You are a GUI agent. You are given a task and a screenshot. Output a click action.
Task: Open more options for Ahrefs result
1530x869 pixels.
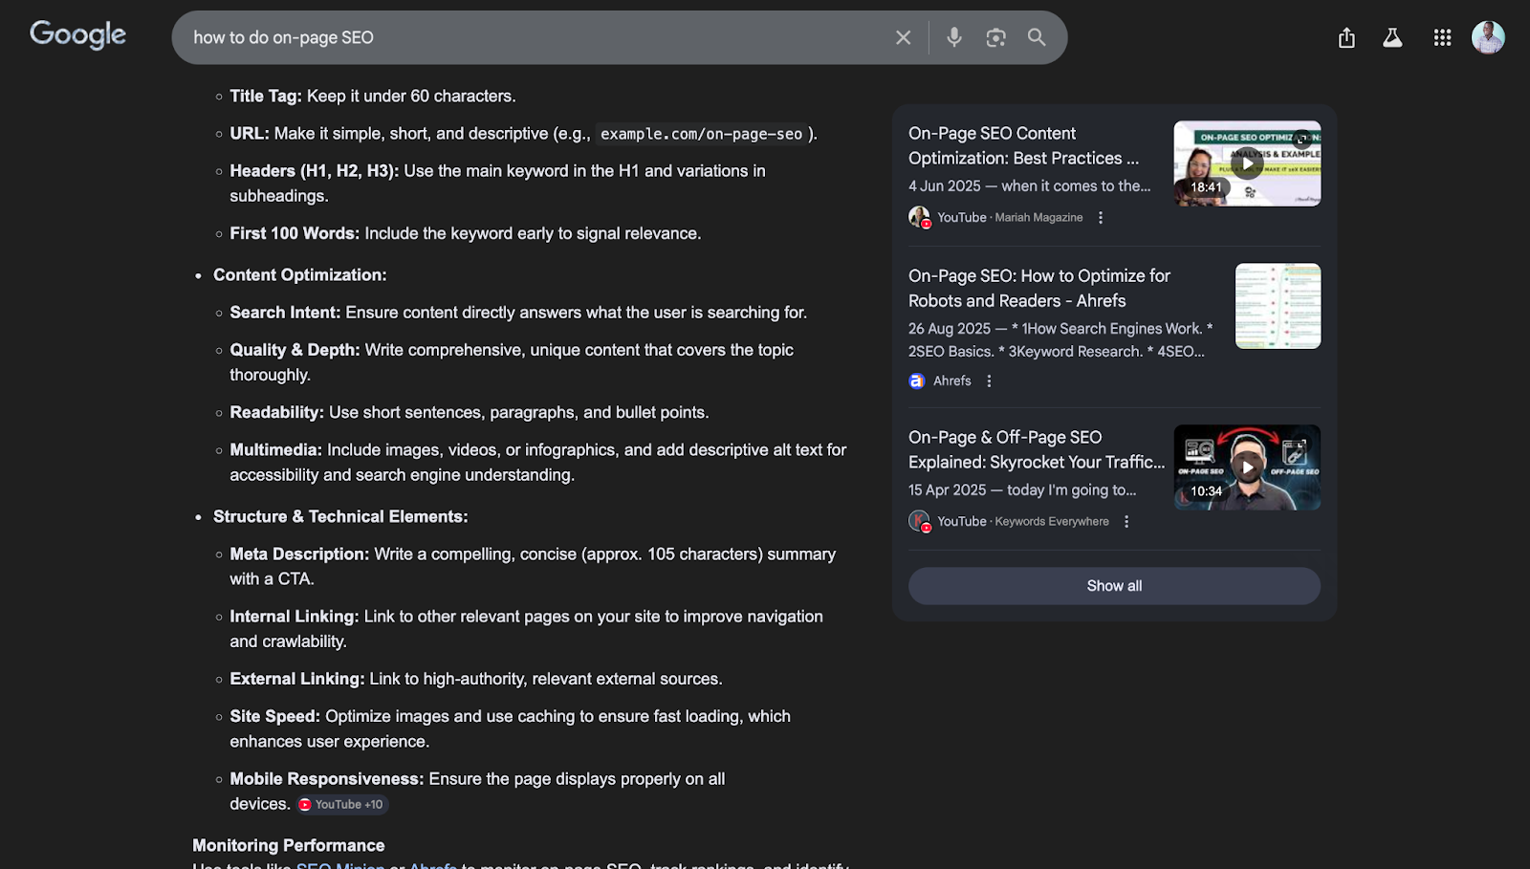point(989,381)
